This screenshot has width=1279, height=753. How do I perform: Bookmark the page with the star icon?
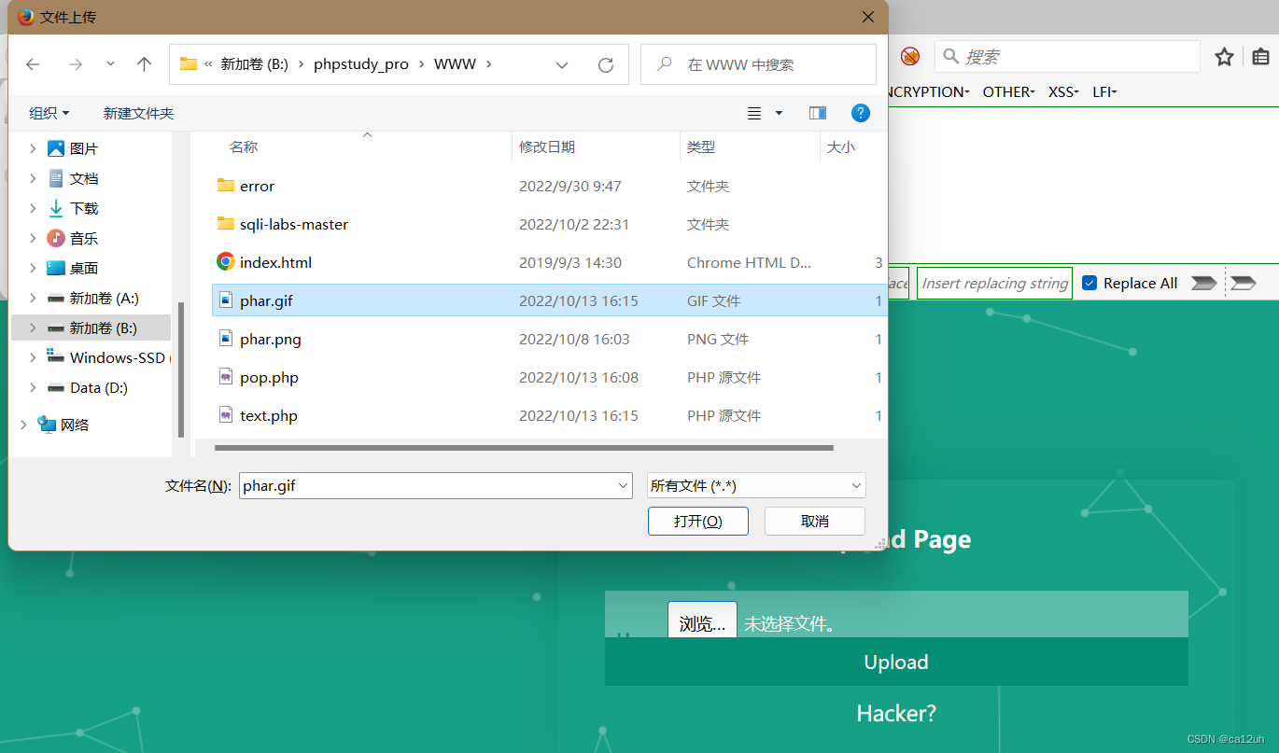pyautogui.click(x=1224, y=57)
